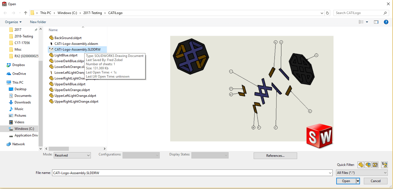
Task: Select CATI-Logo-Asssembly.SLDDRW file in list
Action: point(77,50)
